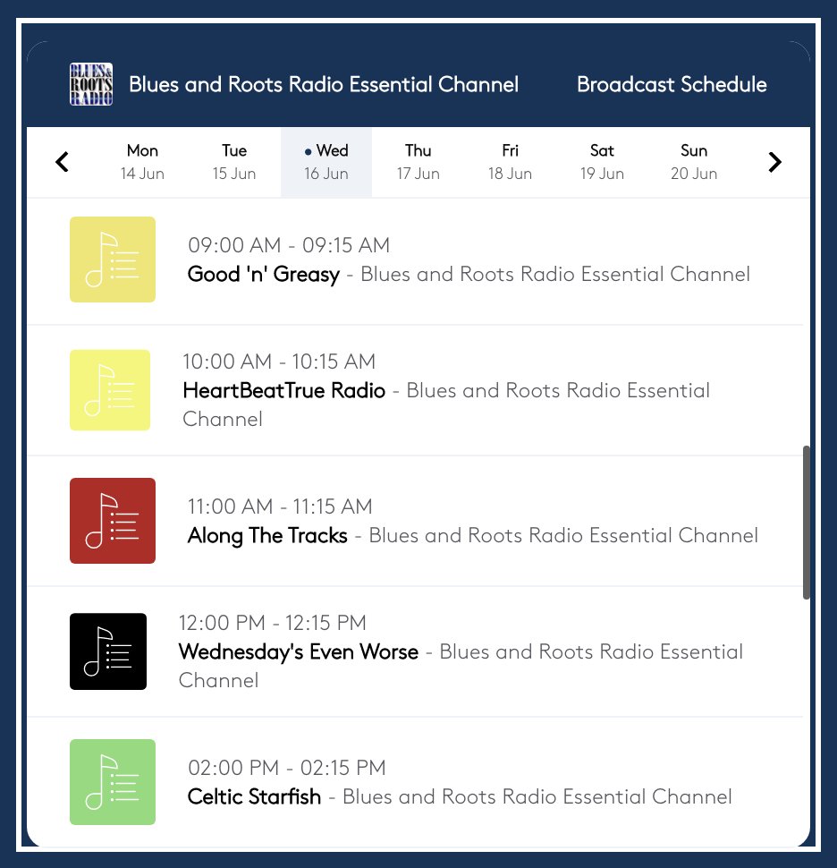Open the Good 'n' Greasy show entry

[x=263, y=274]
